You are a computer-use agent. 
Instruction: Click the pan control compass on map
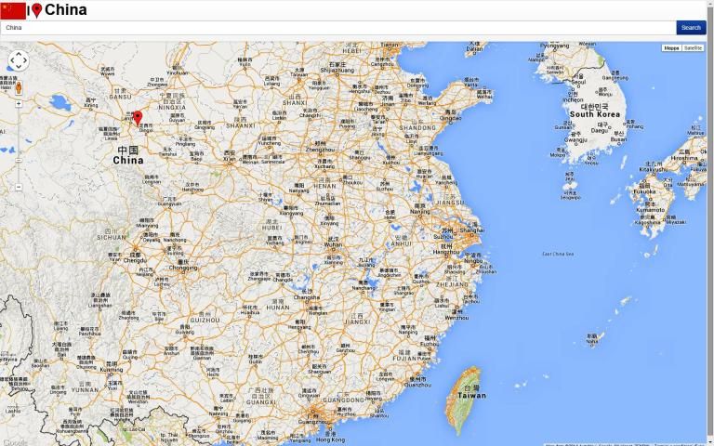click(x=19, y=60)
